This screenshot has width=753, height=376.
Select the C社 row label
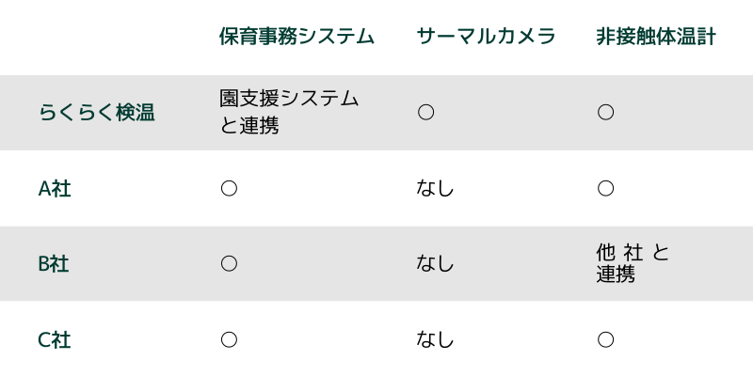click(x=55, y=340)
